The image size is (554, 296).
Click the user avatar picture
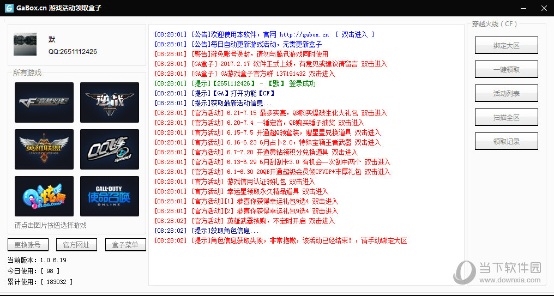tap(25, 44)
